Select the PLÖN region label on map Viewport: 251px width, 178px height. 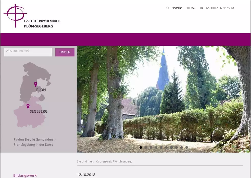[x=41, y=90]
